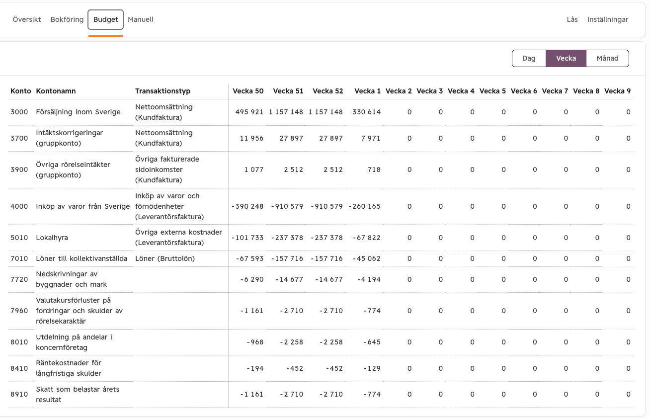
Task: Click the 495 921 cell
Action: click(249, 112)
